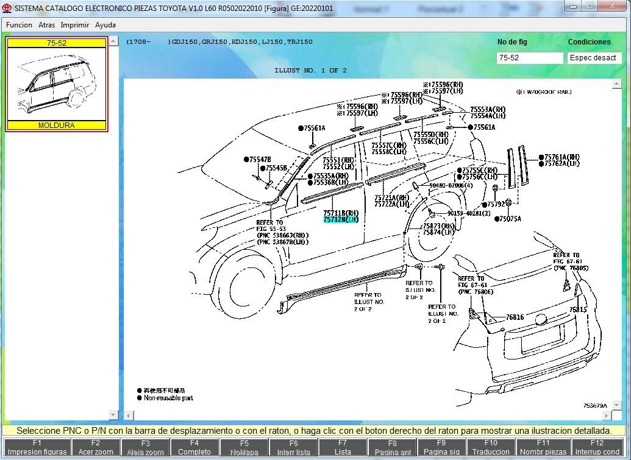631x460 pixels.
Task: Select part number 75761A(RH)
Action: click(x=561, y=157)
